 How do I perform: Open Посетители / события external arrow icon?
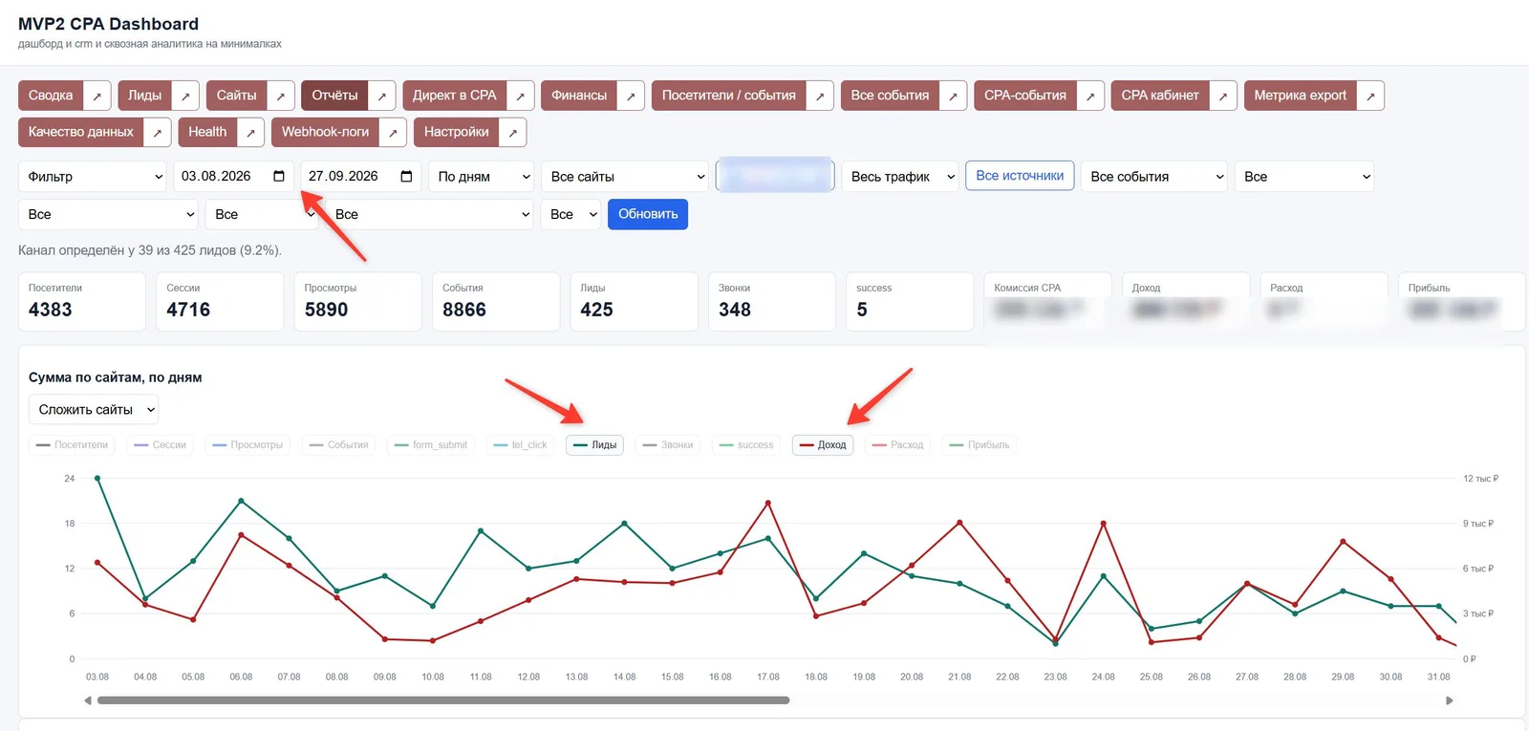tap(820, 96)
